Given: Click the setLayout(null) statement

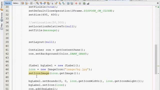Looking at the screenshot, I should point(42,42).
